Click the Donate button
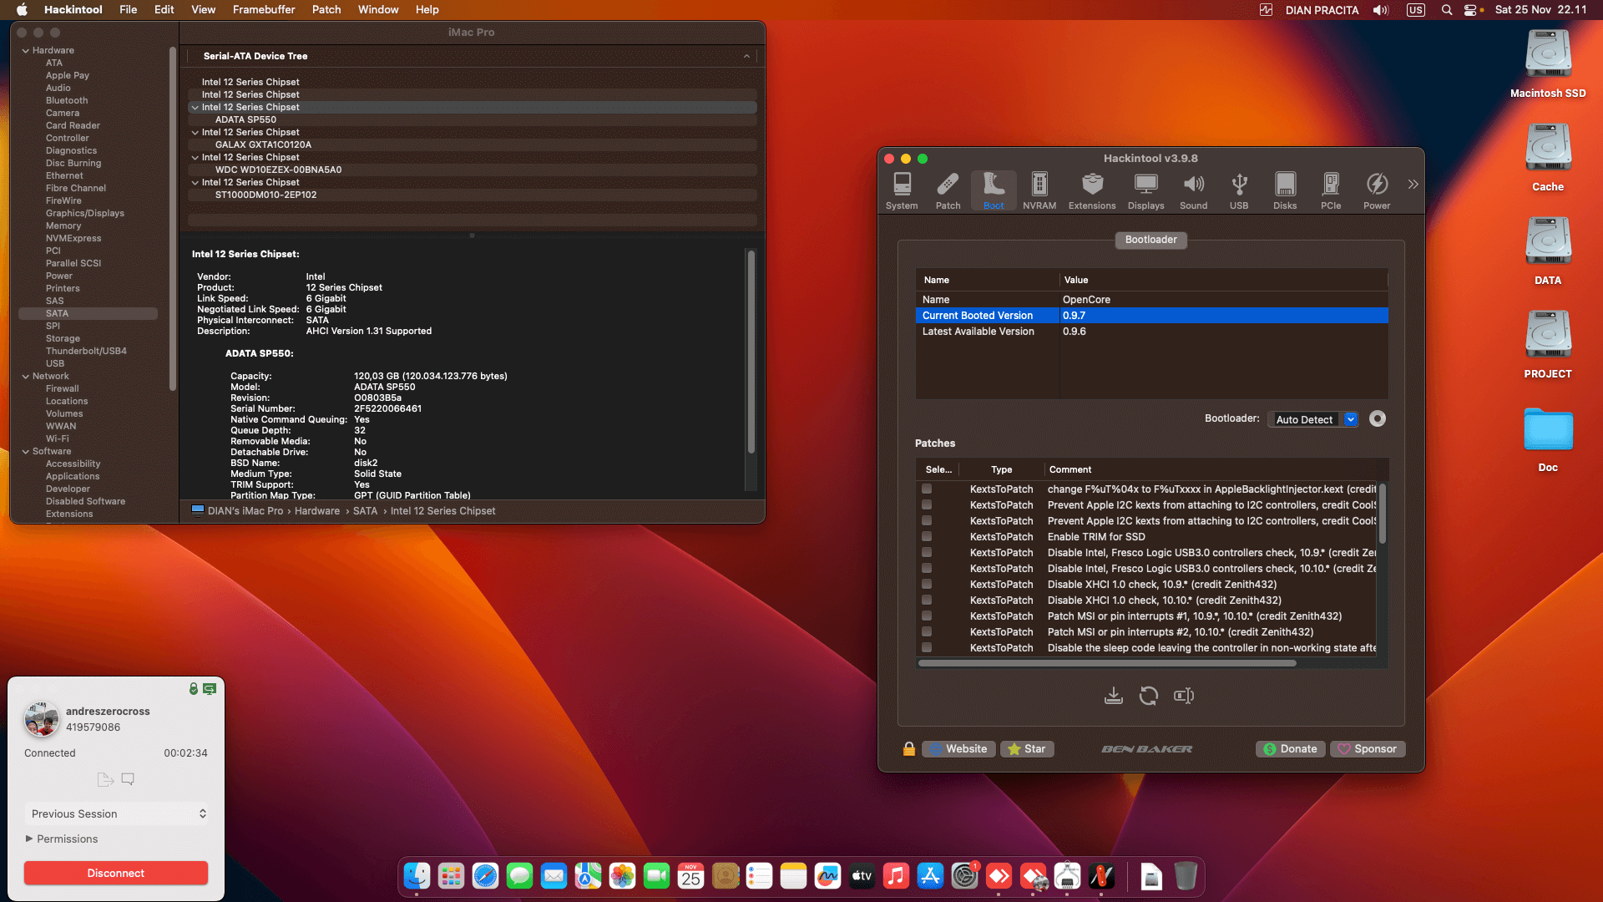This screenshot has width=1603, height=902. 1290,749
